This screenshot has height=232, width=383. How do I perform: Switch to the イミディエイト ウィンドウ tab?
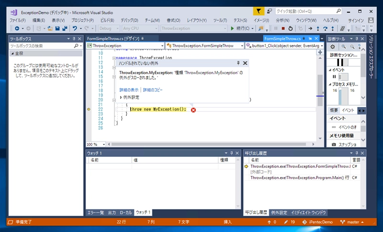308,213
